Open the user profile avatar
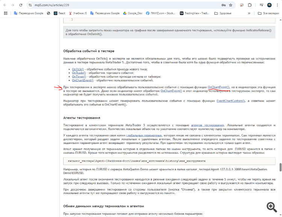 point(269,5)
